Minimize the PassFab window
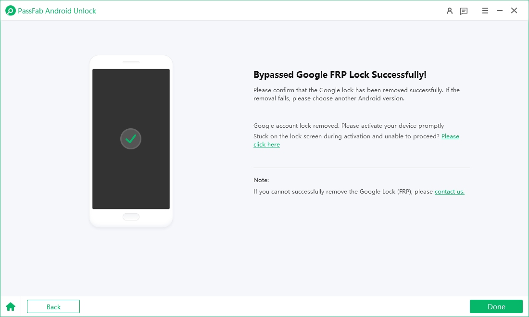 (x=500, y=11)
